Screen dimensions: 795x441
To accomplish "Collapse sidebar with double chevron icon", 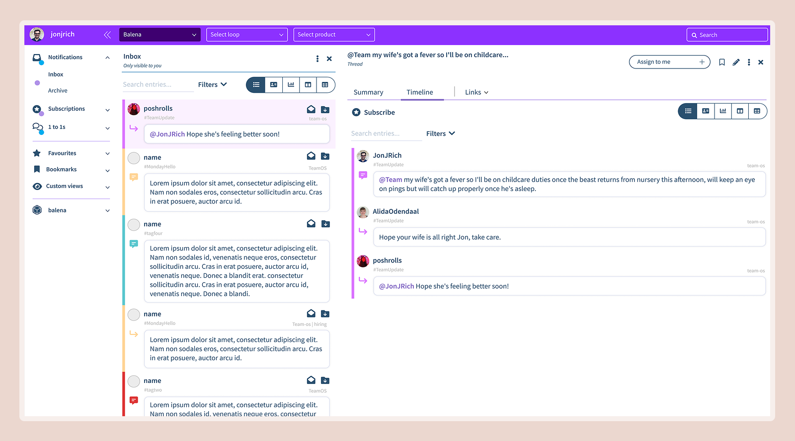I will tap(107, 35).
